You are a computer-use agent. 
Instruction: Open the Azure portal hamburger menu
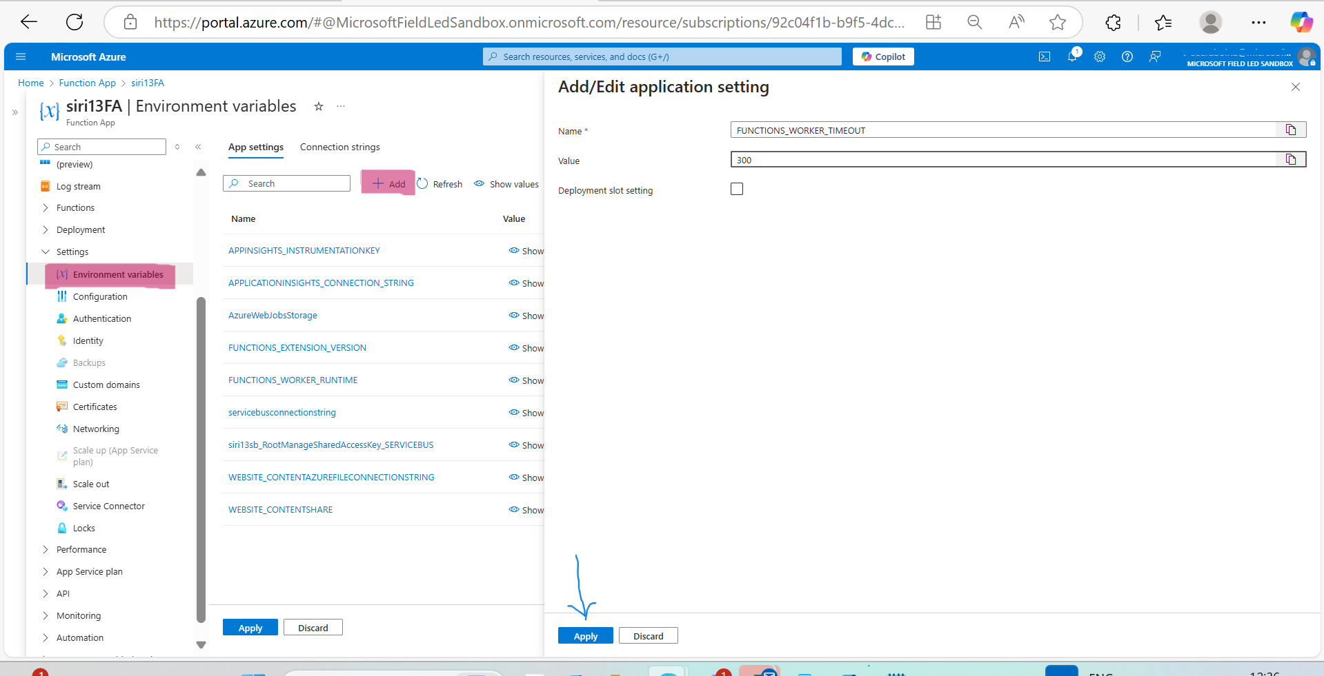tap(21, 57)
